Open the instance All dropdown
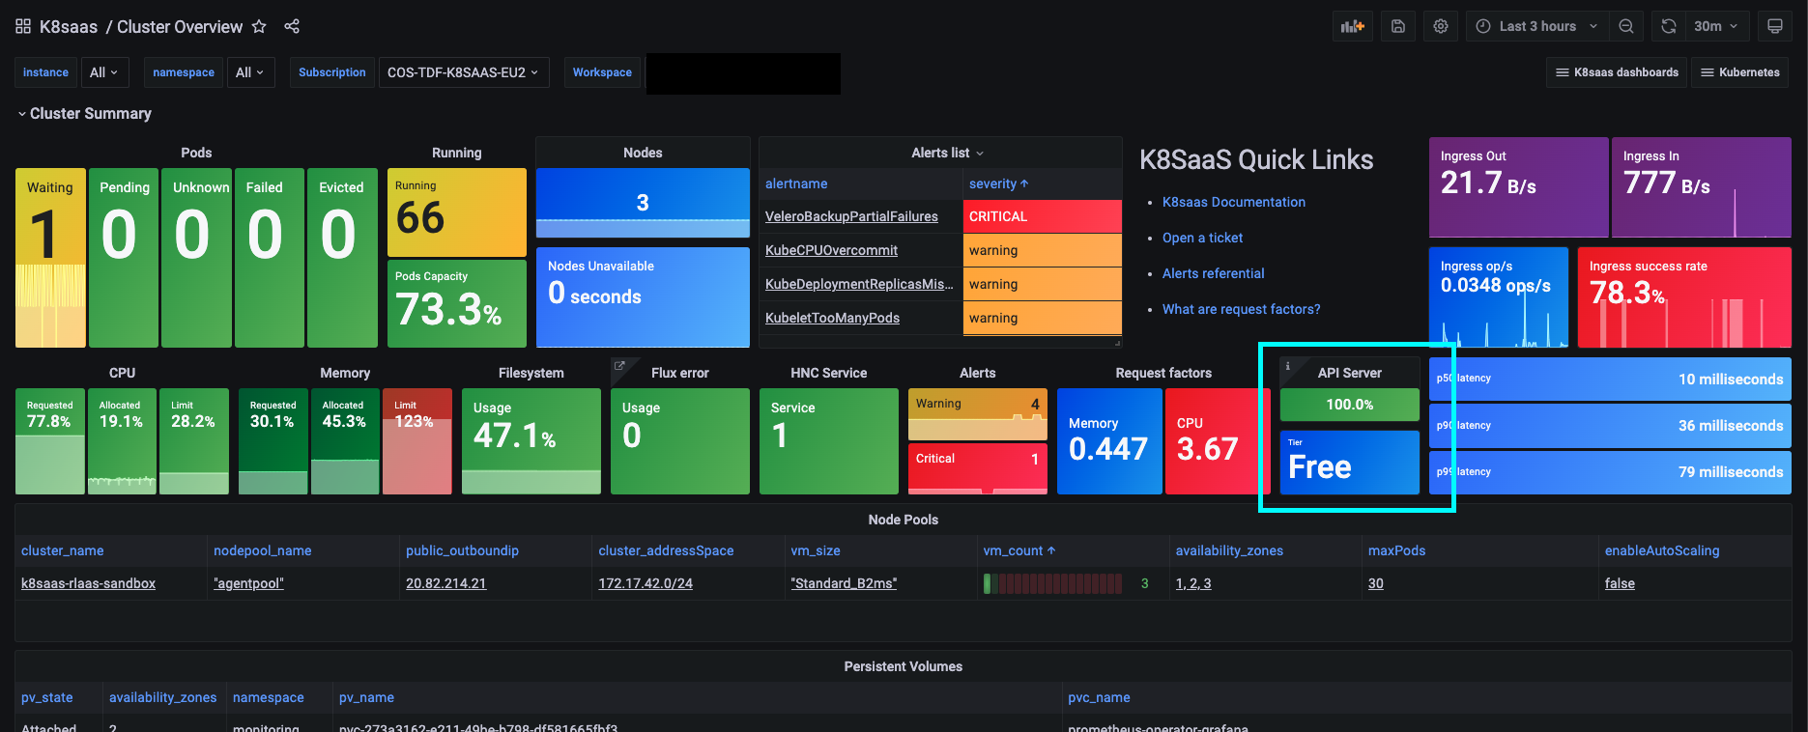The width and height of the screenshot is (1808, 732). pos(103,72)
